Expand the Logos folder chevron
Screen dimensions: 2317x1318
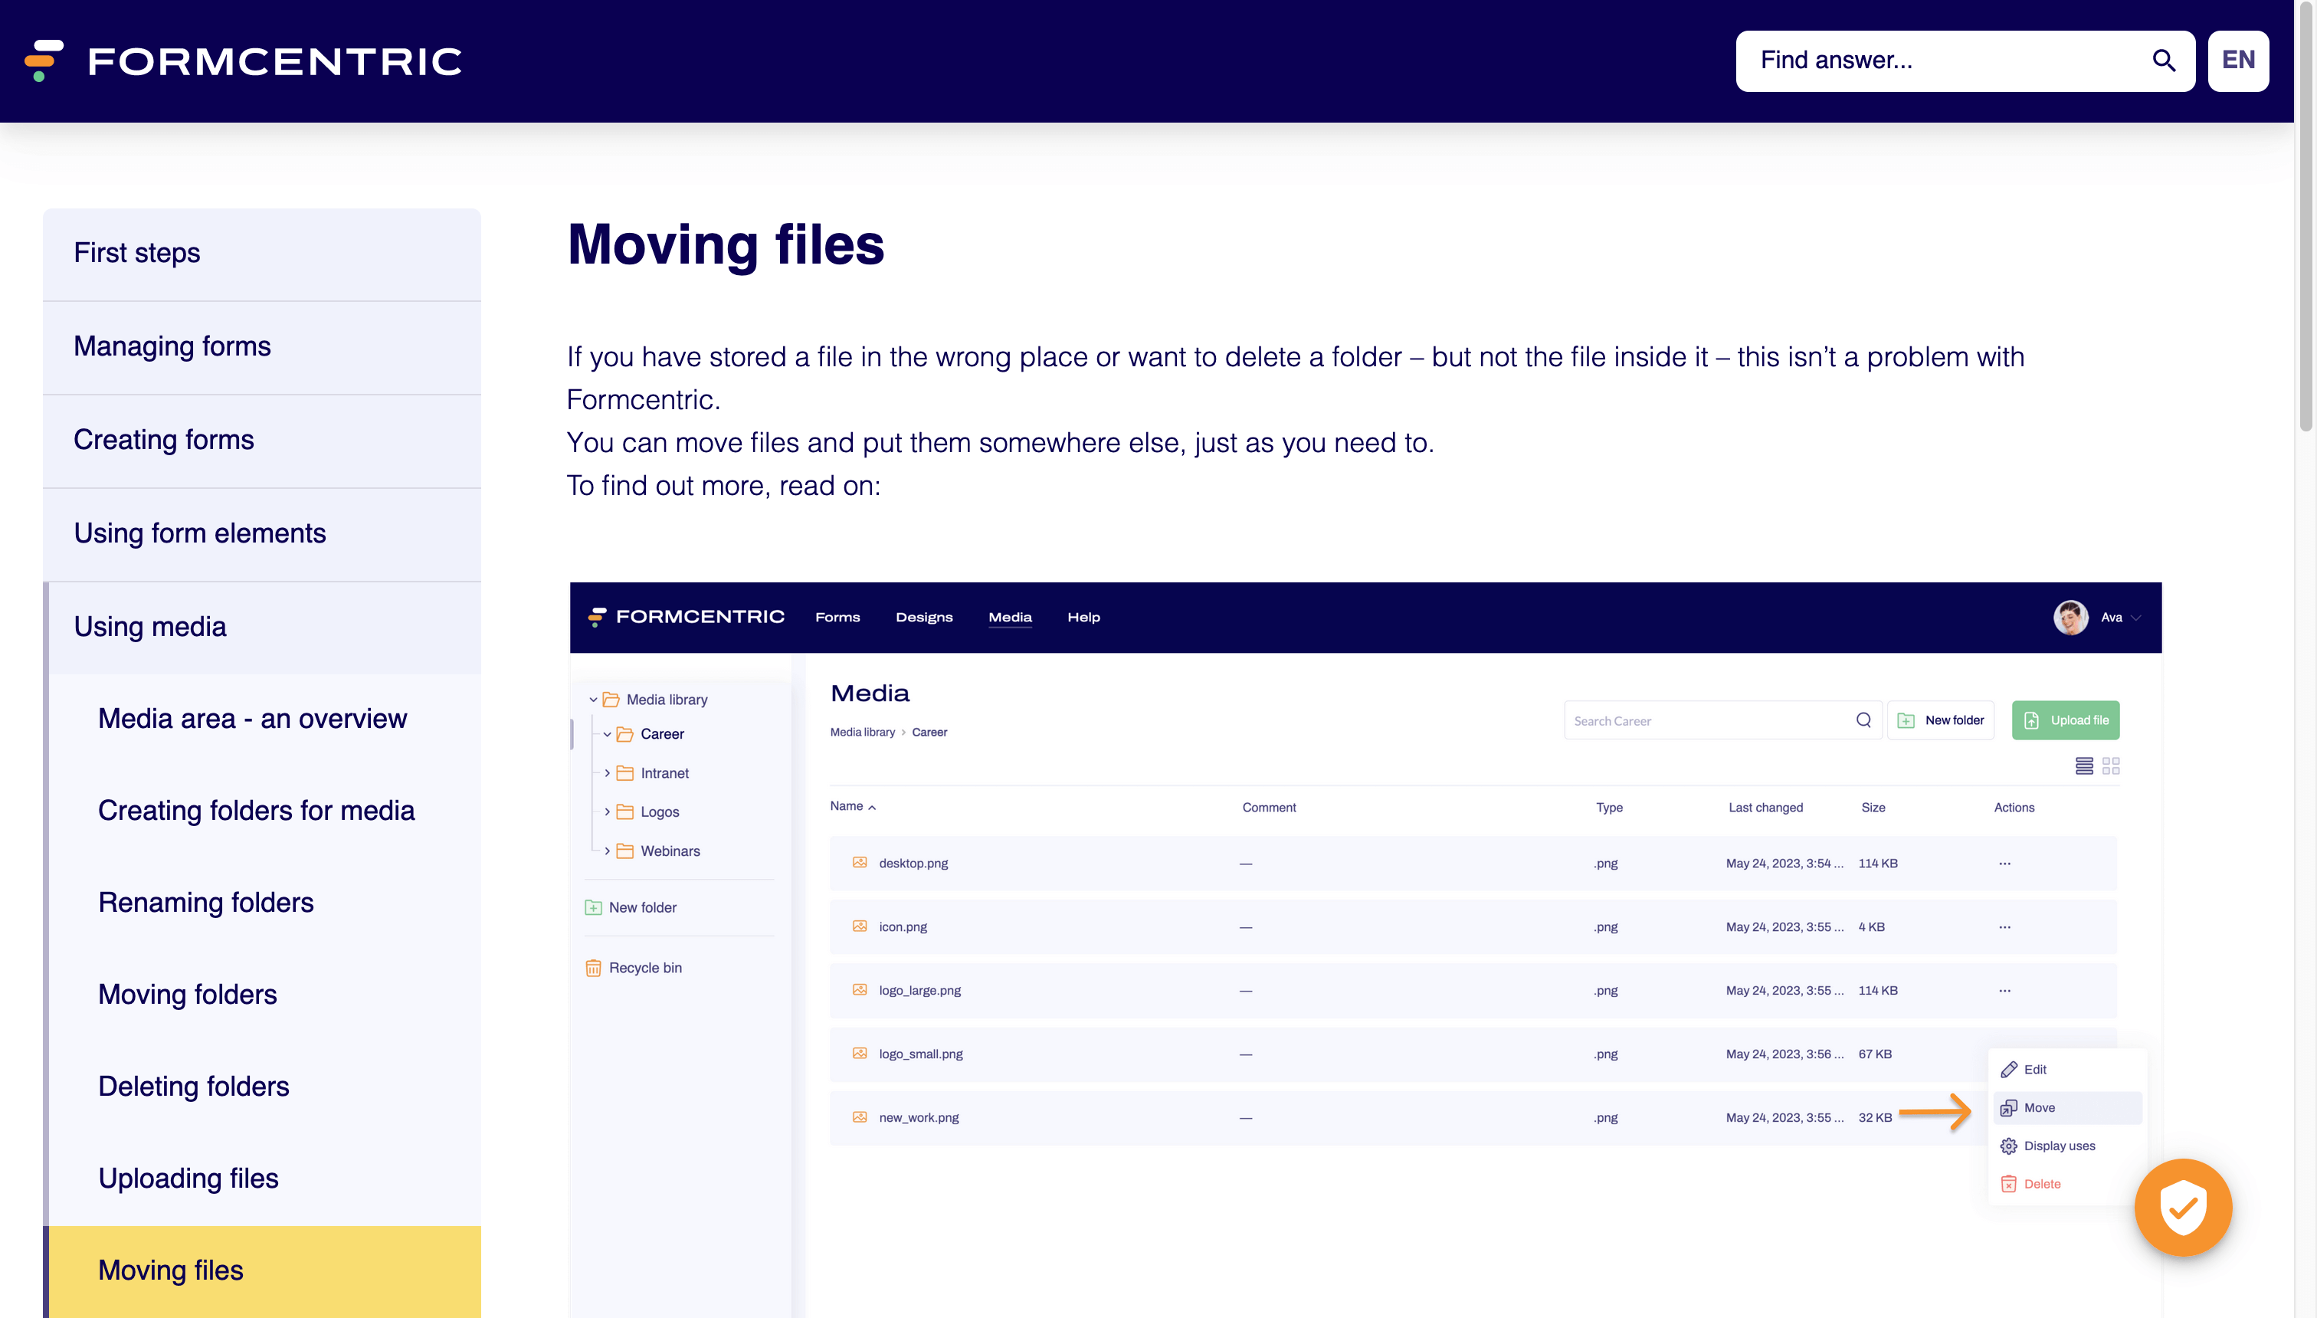[x=608, y=812]
